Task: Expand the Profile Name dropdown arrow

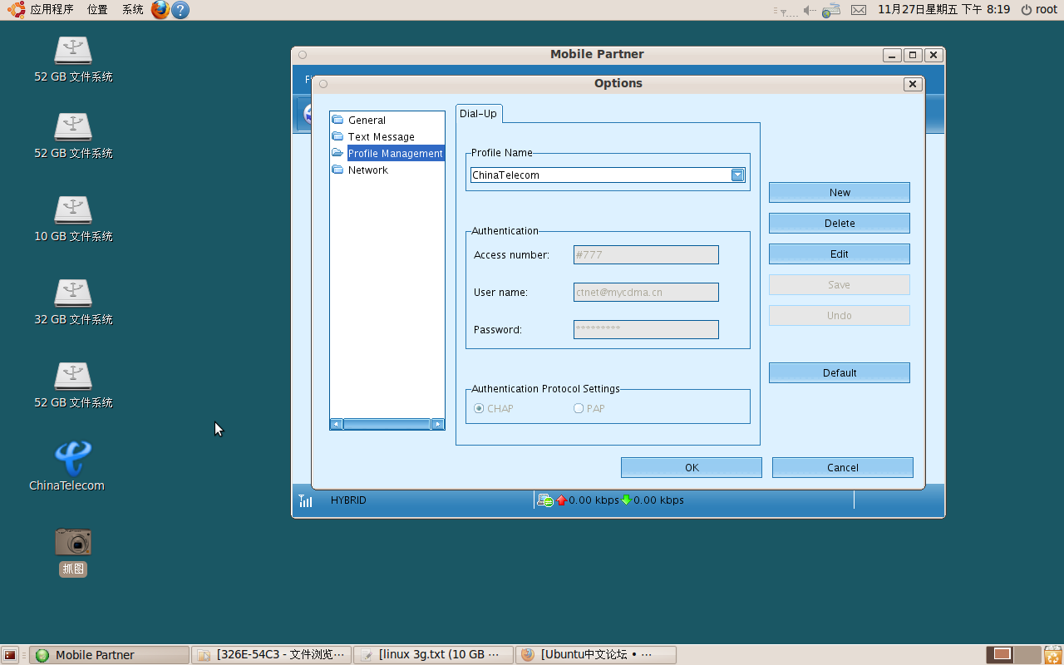Action: click(x=737, y=175)
